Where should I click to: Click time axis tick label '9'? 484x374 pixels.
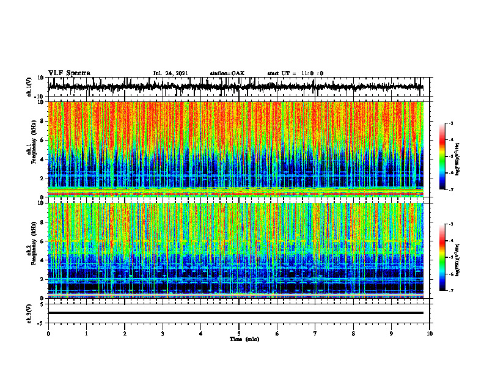391,334
